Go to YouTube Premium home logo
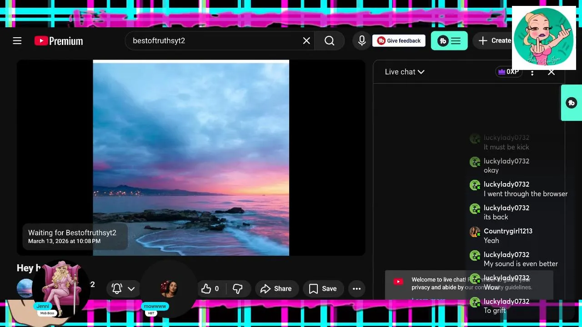Image resolution: width=582 pixels, height=327 pixels. [x=59, y=41]
